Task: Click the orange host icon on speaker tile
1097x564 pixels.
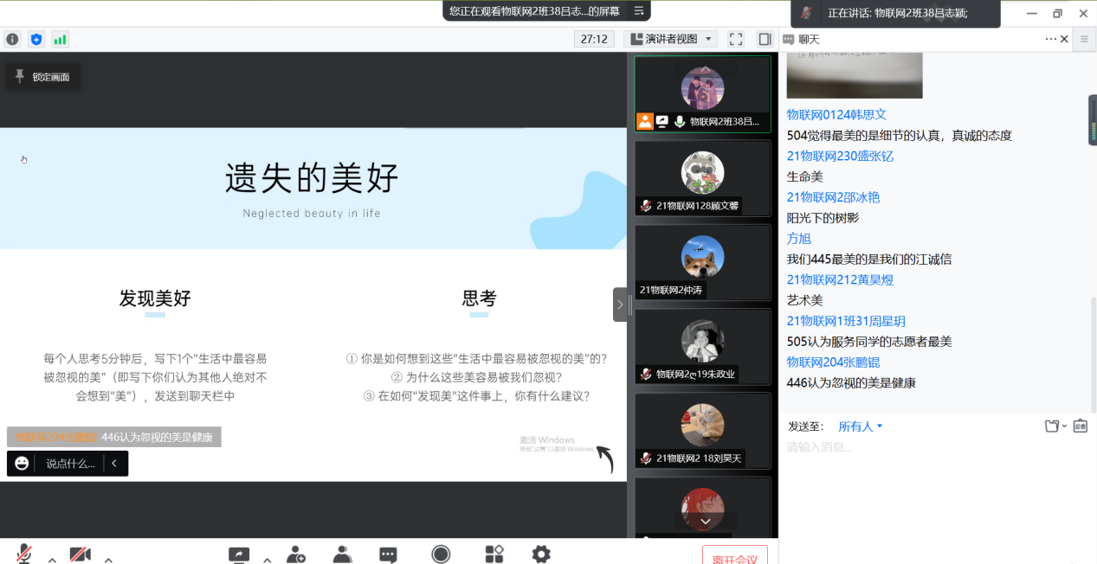Action: [644, 122]
